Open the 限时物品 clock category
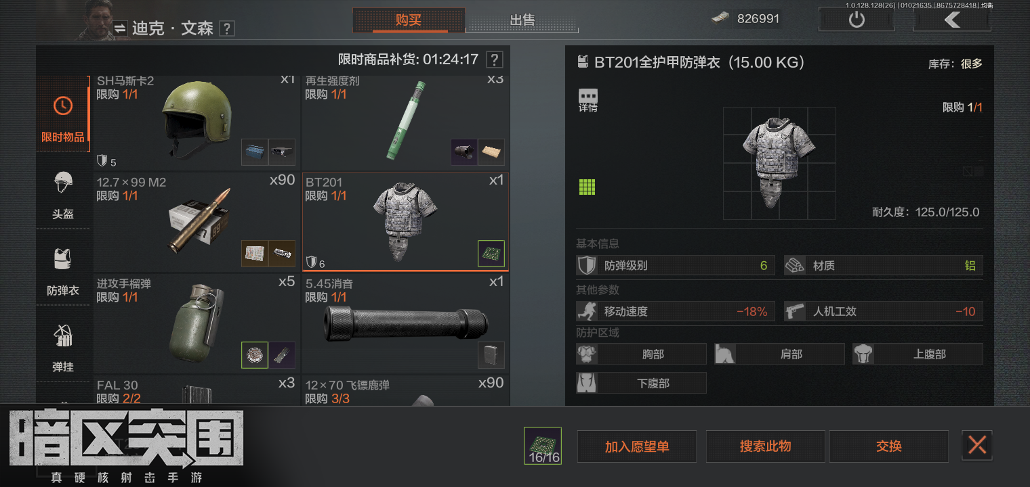This screenshot has height=487, width=1030. [x=63, y=118]
